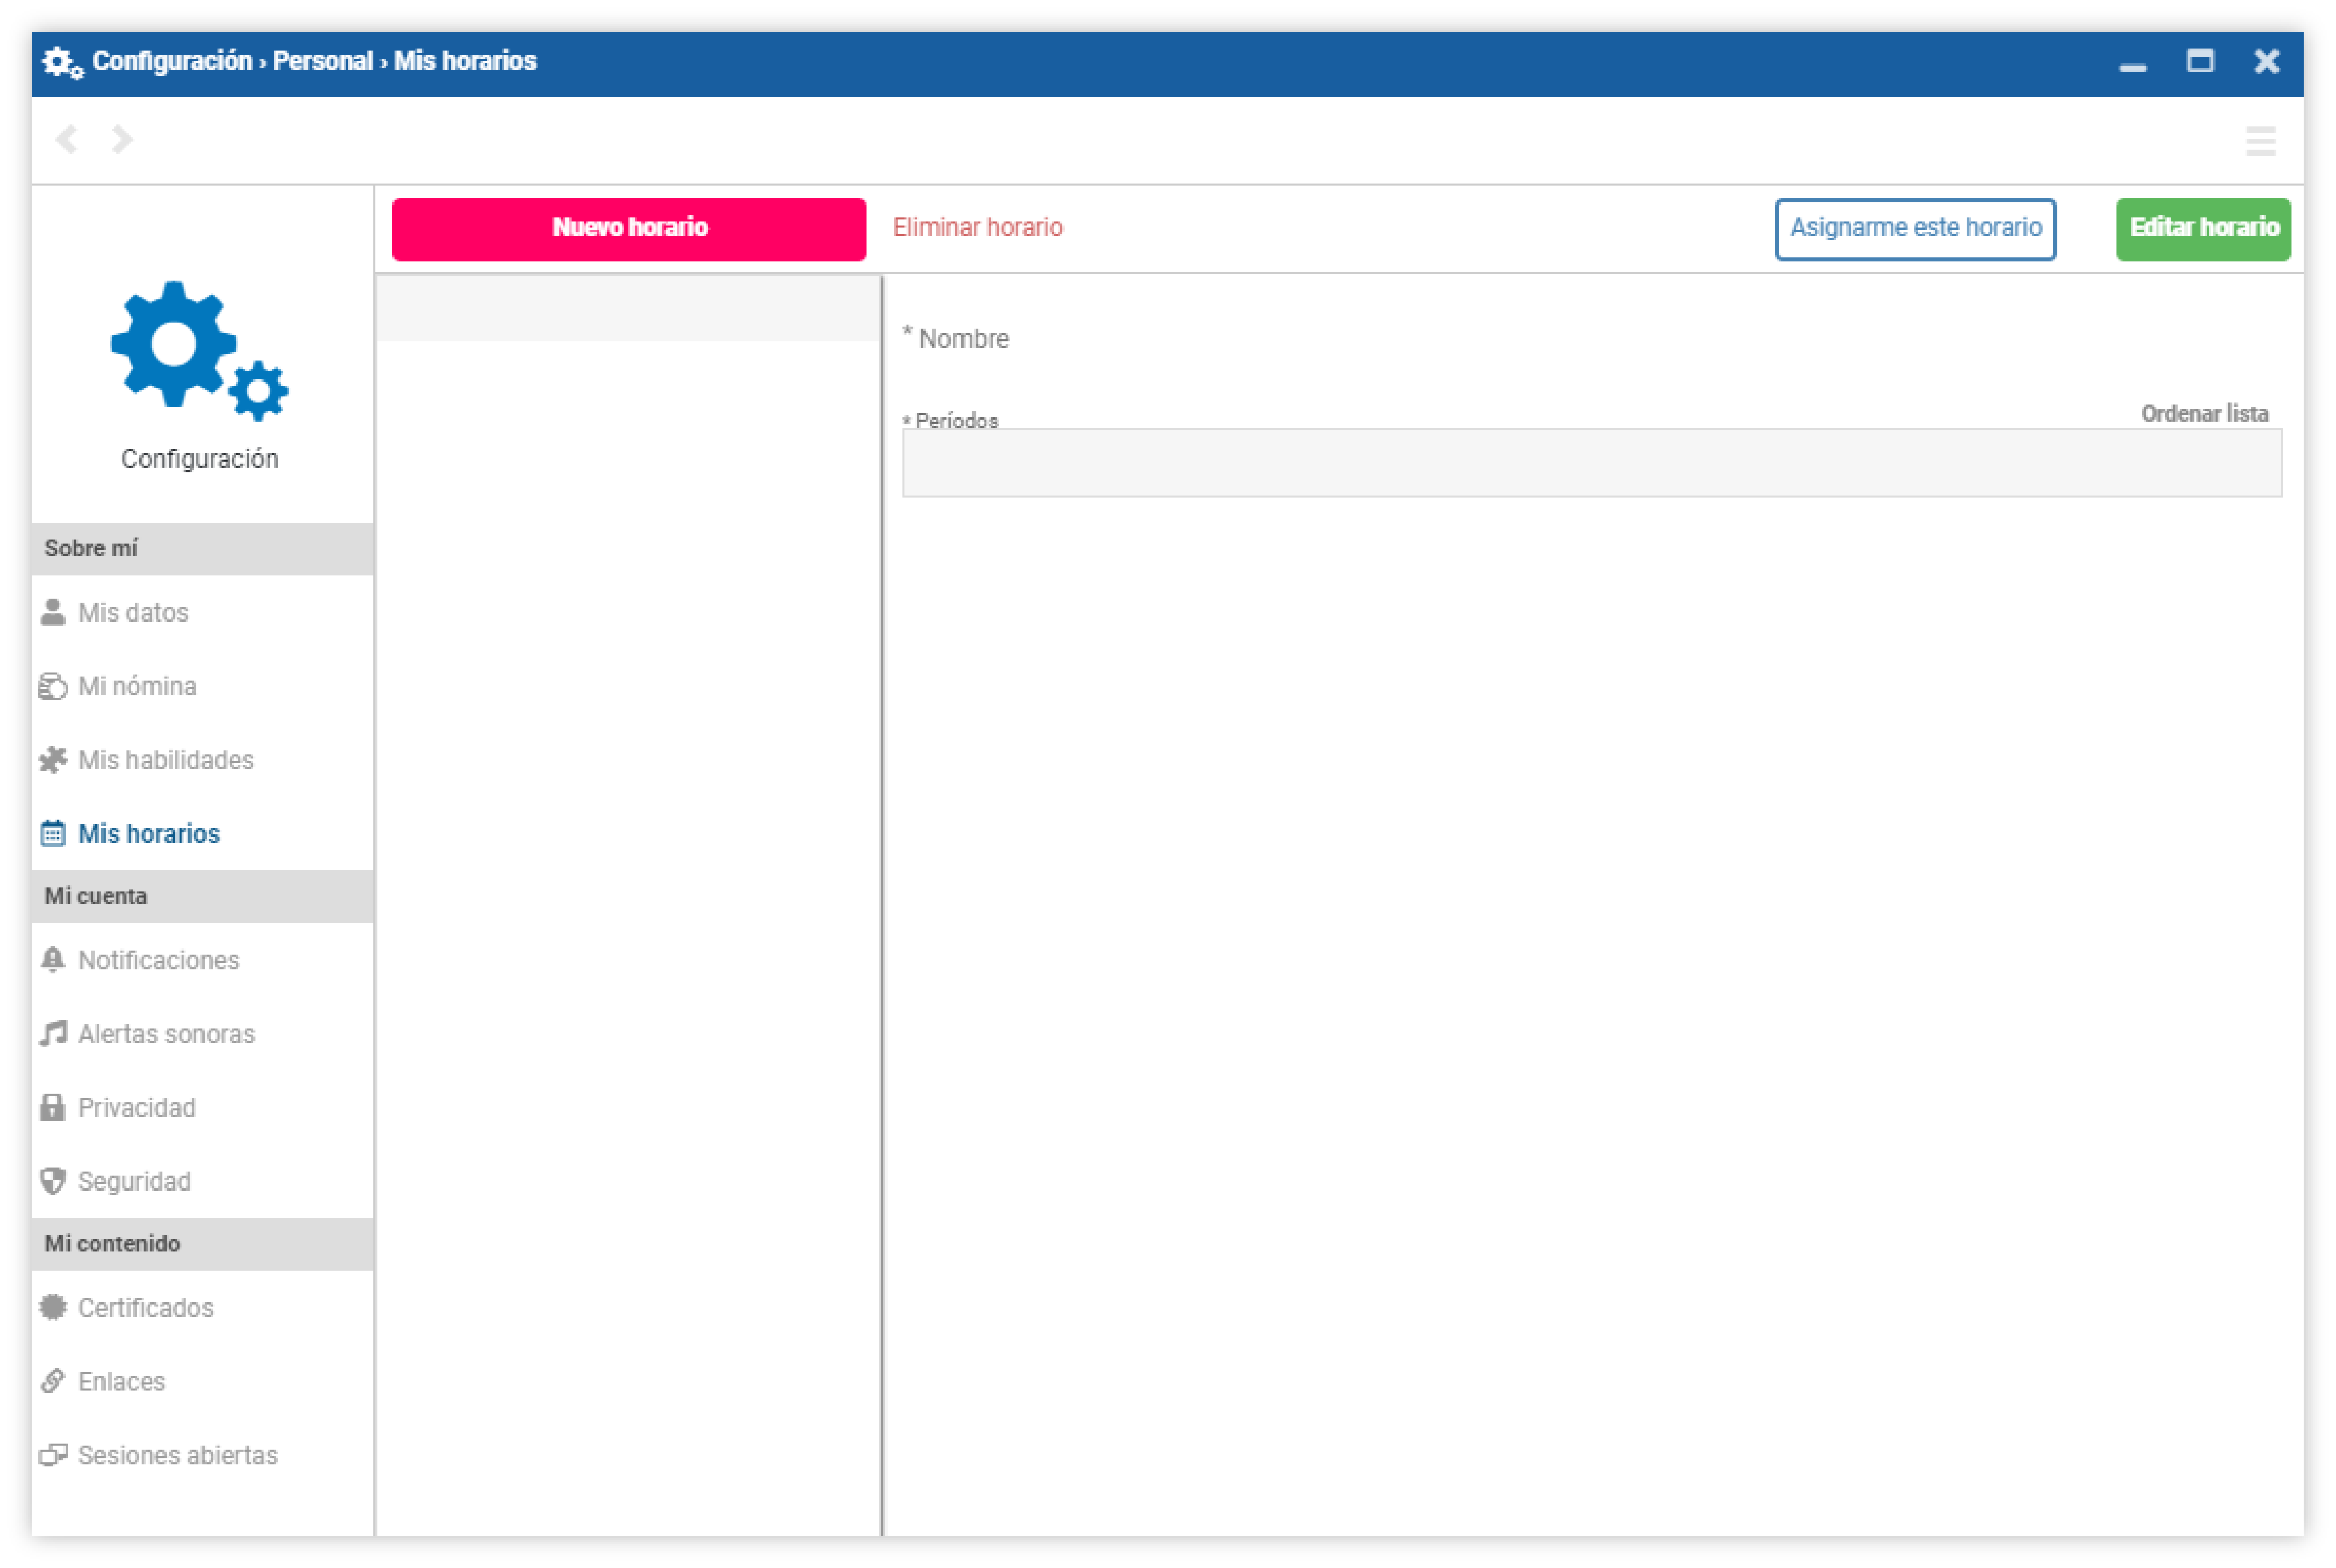Click the Períodos list box
The height and width of the screenshot is (1568, 2336).
(x=1592, y=463)
